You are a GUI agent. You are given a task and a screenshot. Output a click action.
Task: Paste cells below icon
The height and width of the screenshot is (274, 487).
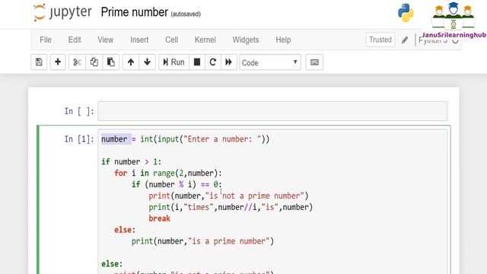pyautogui.click(x=111, y=62)
